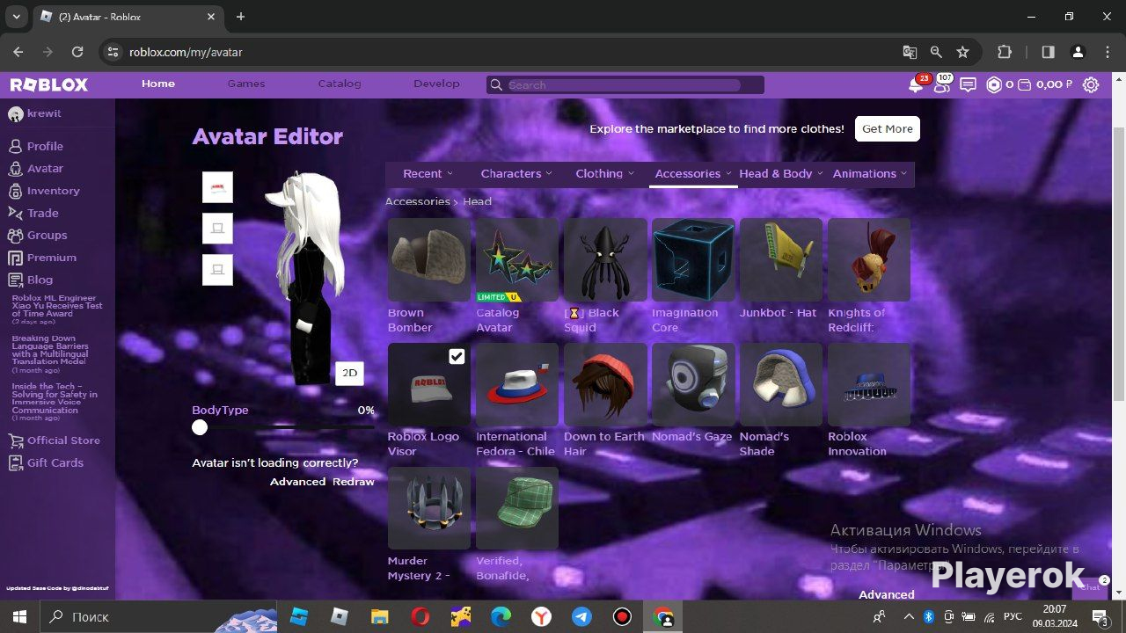
Task: Click the Official Store cart icon
Action: click(x=15, y=440)
